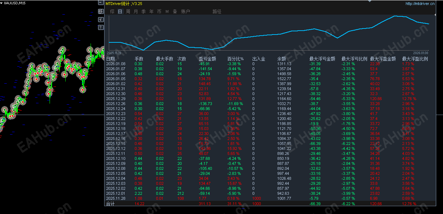Select the 备 notes icon in the toolbar
The image size is (443, 214).
(175, 11)
